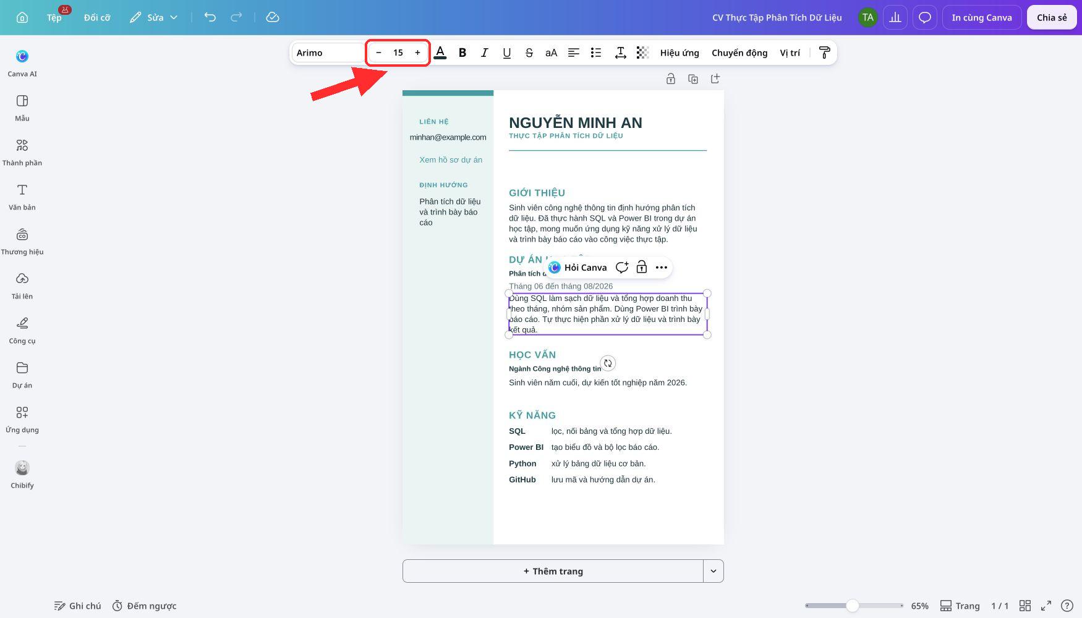Click the zoom slider handle

(852, 606)
